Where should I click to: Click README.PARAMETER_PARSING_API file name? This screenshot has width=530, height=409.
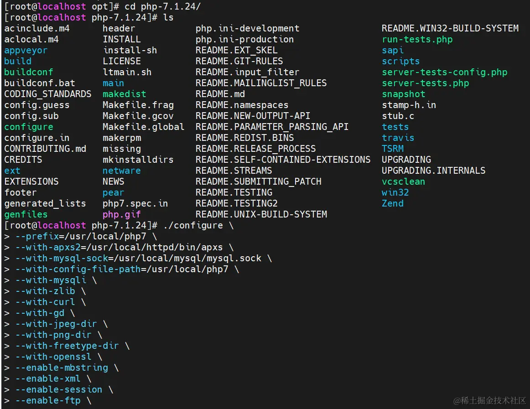coord(272,127)
